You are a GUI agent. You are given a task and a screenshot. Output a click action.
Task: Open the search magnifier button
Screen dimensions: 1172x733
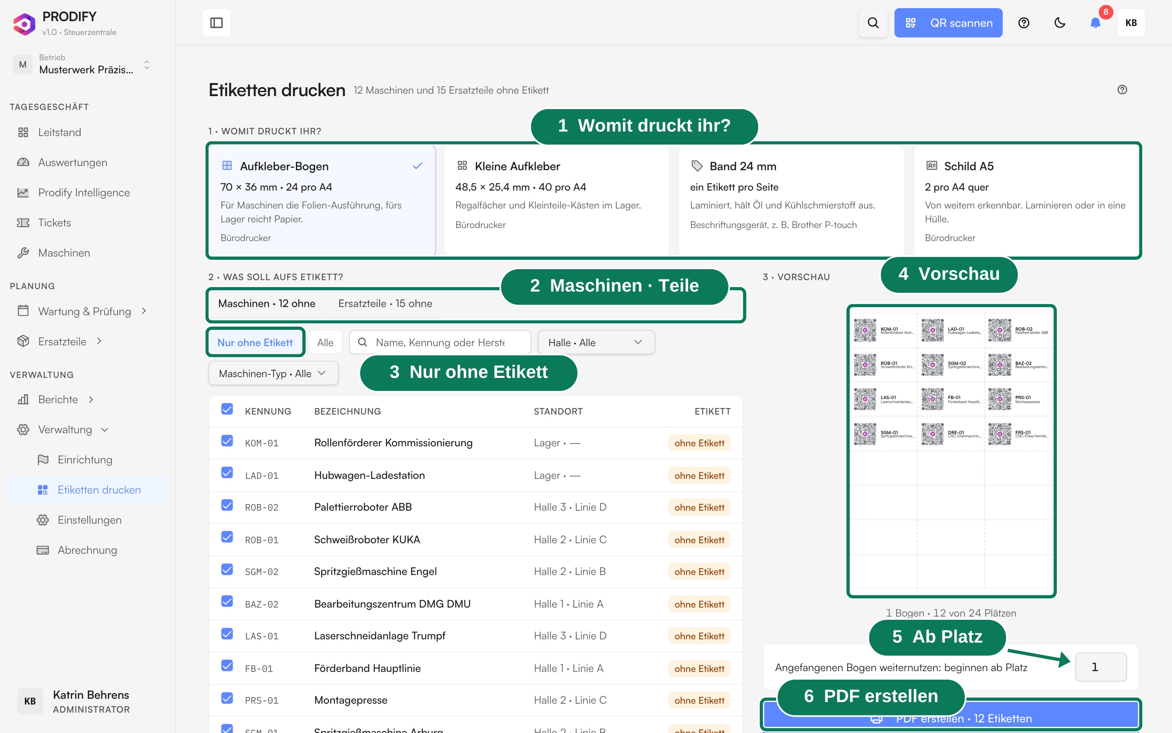point(873,23)
